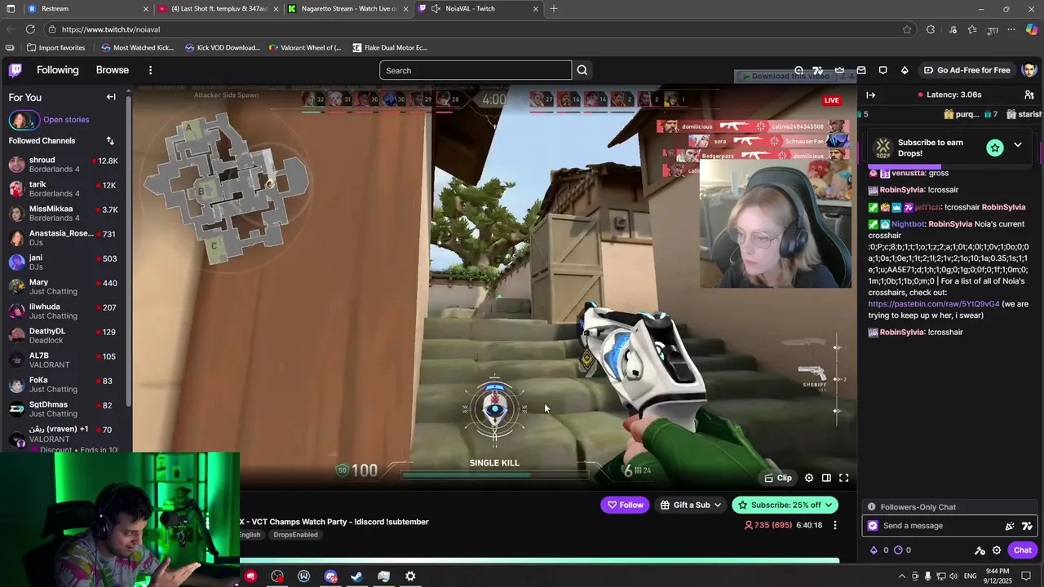The image size is (1044, 587).
Task: Reload the page in browser
Action: 29,29
